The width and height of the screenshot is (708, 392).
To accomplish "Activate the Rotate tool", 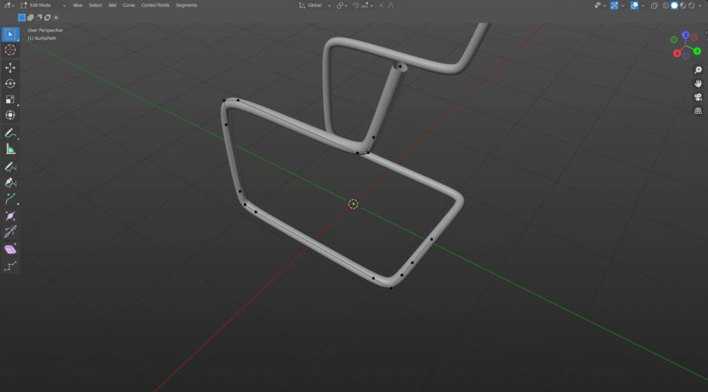I will pyautogui.click(x=10, y=84).
